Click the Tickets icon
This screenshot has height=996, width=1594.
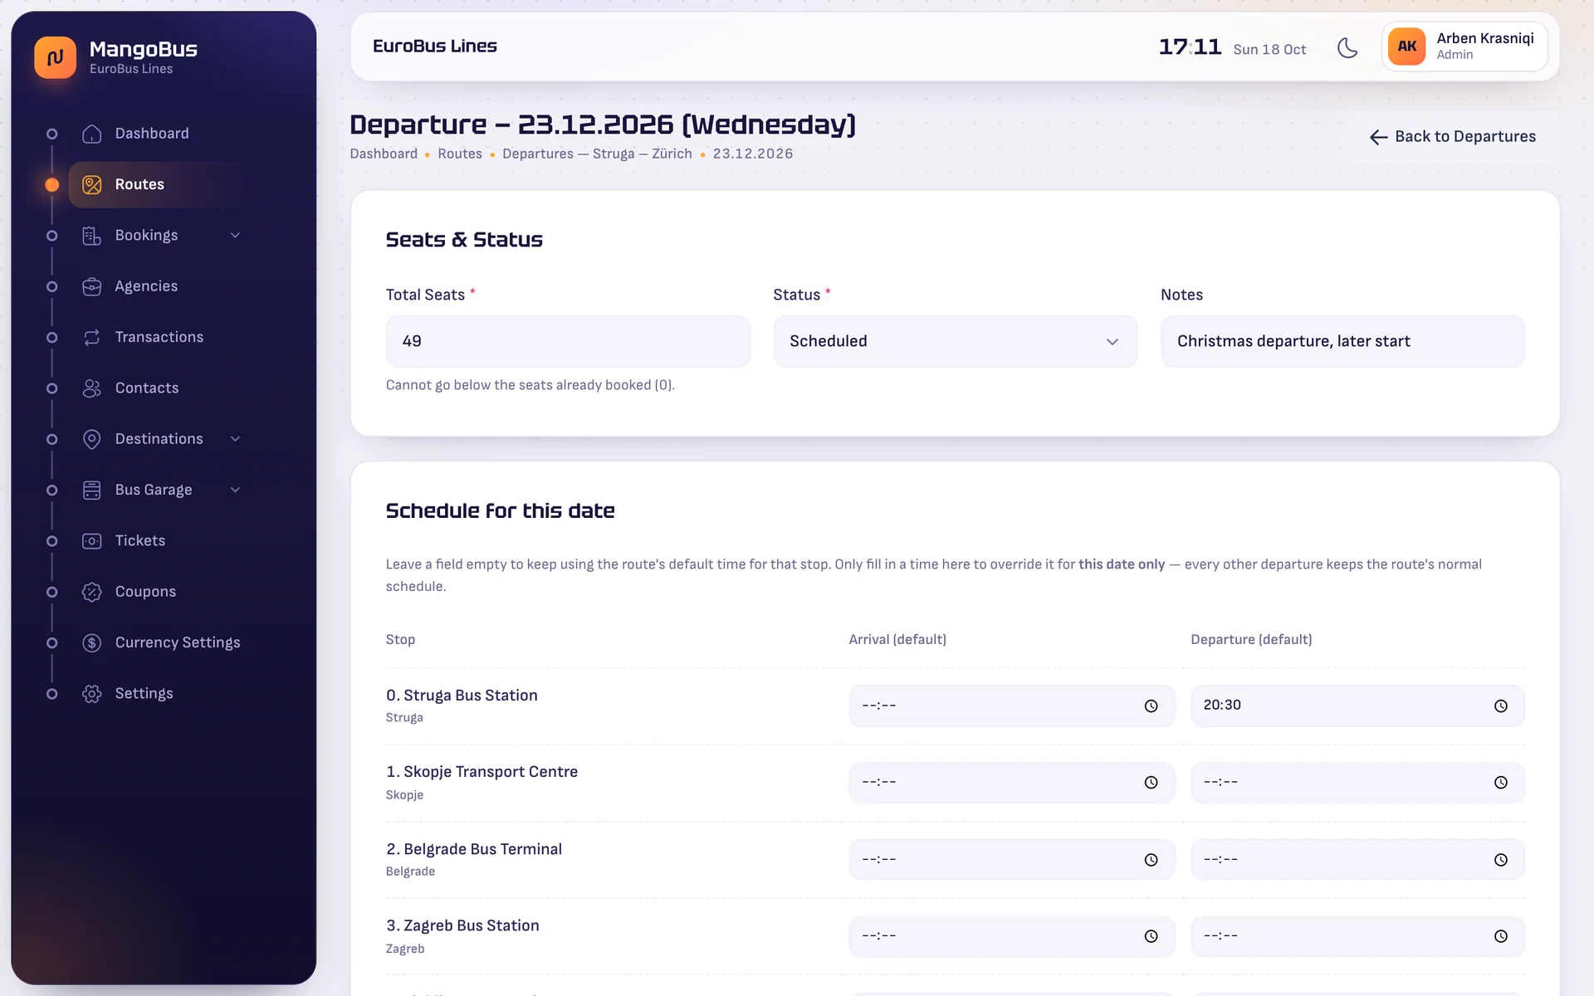point(92,541)
